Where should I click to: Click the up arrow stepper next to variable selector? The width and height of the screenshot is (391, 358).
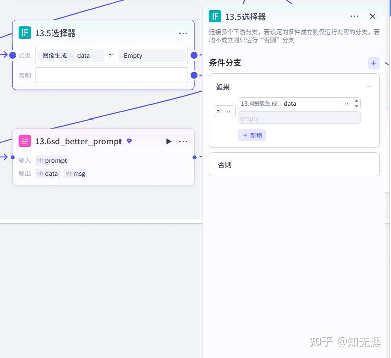pyautogui.click(x=356, y=101)
